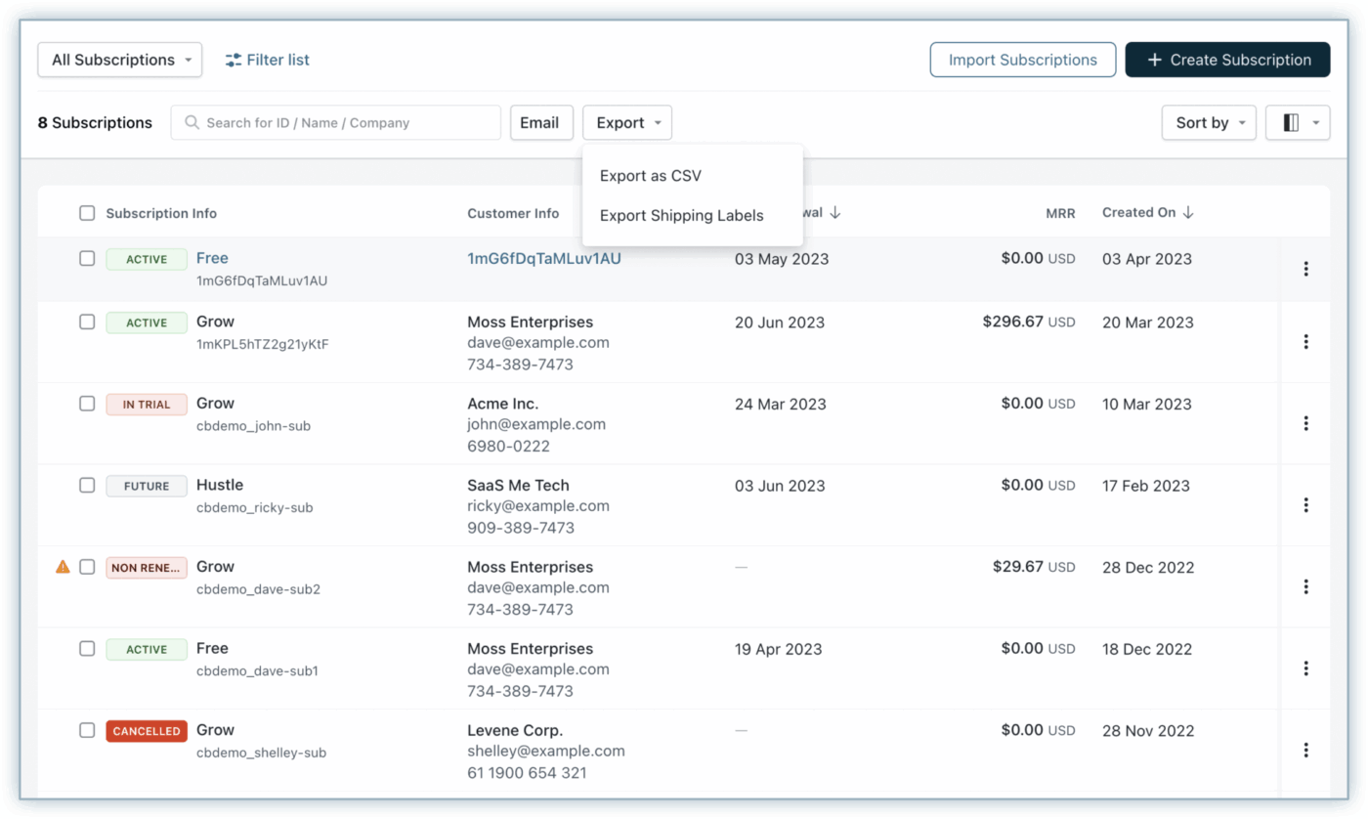This screenshot has width=1368, height=819.
Task: Choose Export Shipping Labels
Action: tap(681, 215)
